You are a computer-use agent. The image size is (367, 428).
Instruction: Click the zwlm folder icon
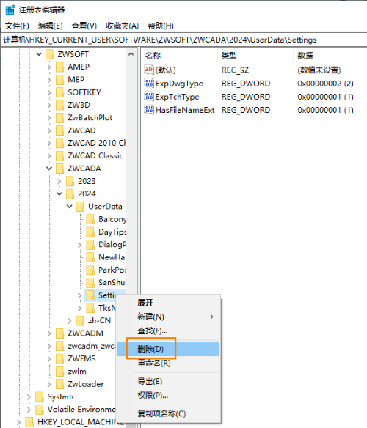click(59, 372)
